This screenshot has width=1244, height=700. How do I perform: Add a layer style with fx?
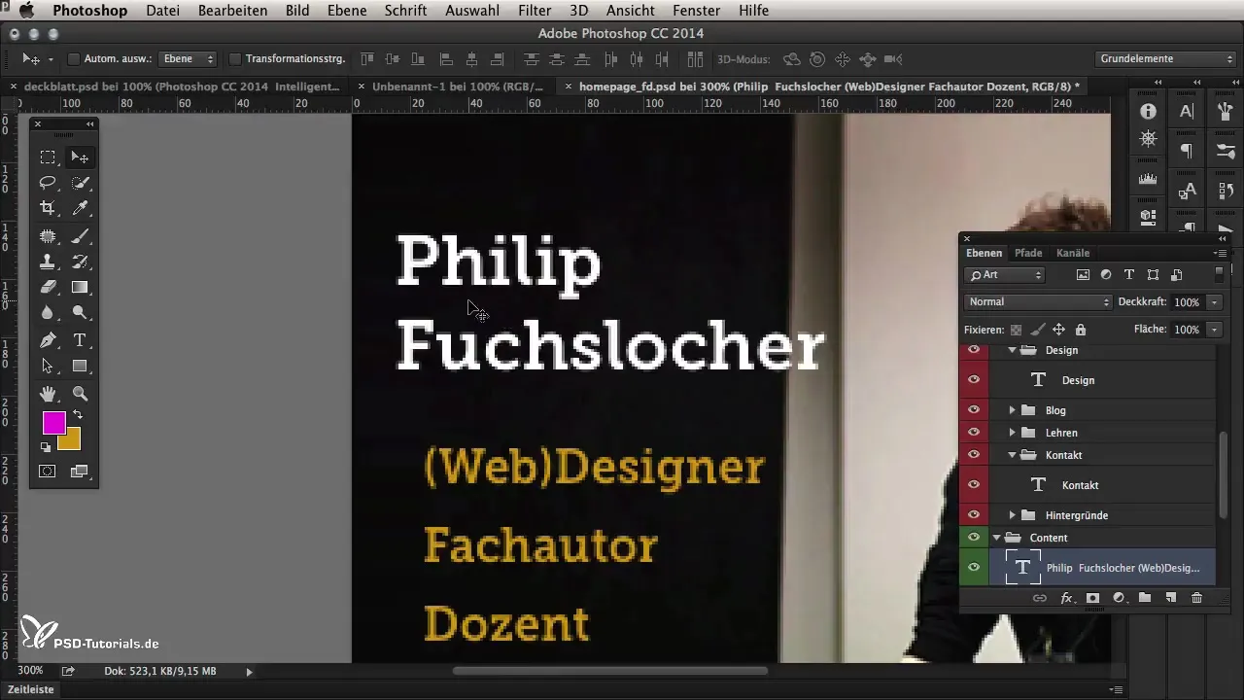pyautogui.click(x=1067, y=598)
